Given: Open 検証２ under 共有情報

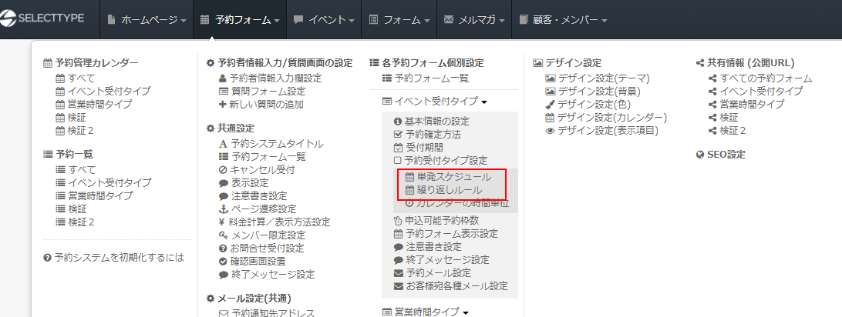Looking at the screenshot, I should [727, 130].
